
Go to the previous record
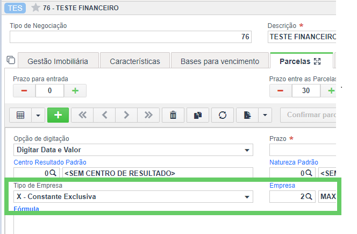105,115
